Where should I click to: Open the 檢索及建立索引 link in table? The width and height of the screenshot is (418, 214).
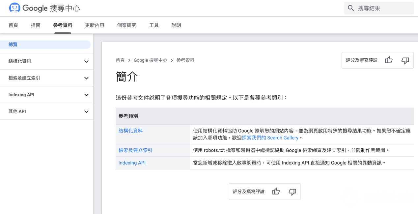click(x=135, y=150)
